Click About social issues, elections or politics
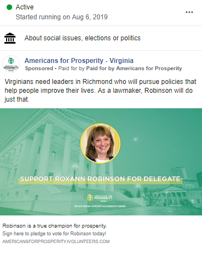 click(x=83, y=38)
